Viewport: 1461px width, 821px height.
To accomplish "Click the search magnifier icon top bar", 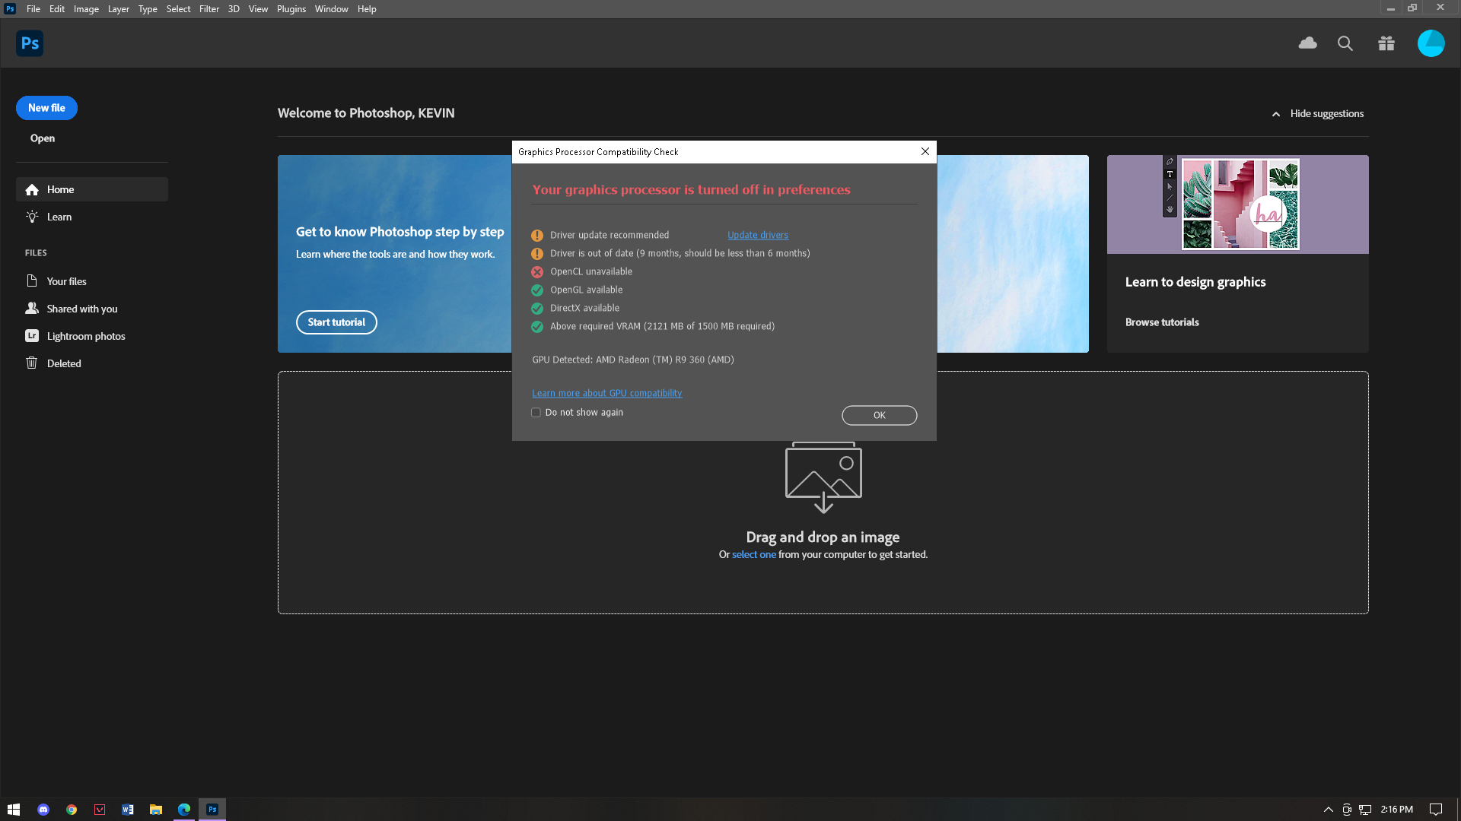I will tap(1345, 43).
